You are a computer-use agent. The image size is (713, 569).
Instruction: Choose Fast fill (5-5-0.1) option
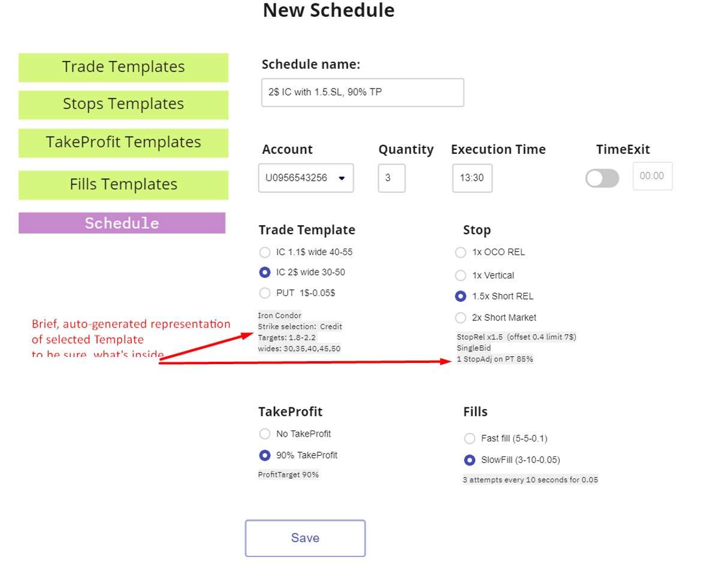click(470, 438)
